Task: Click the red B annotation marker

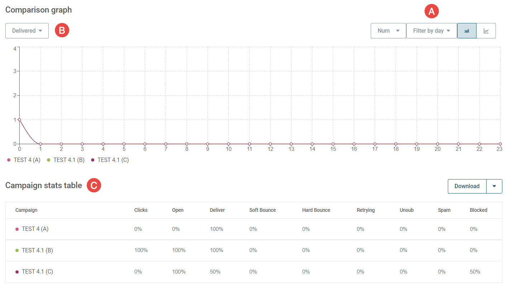Action: 62,31
